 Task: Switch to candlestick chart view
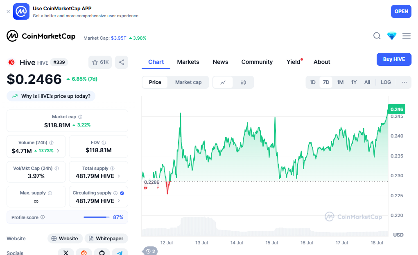click(244, 82)
